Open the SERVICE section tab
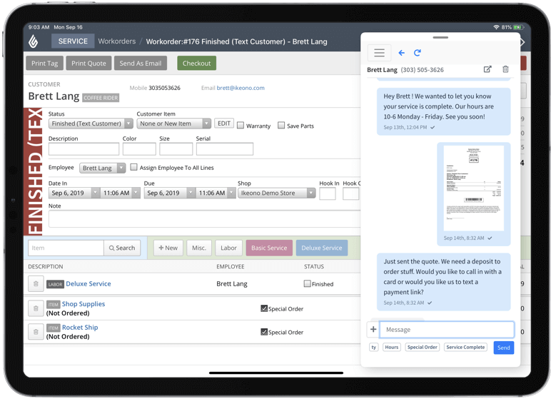The height and width of the screenshot is (399, 551). tap(73, 41)
